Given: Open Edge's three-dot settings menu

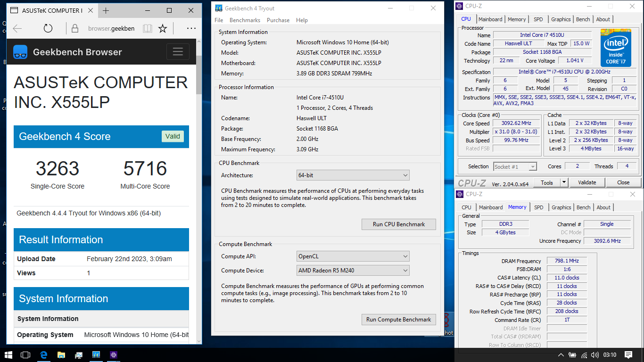Looking at the screenshot, I should click(x=191, y=28).
